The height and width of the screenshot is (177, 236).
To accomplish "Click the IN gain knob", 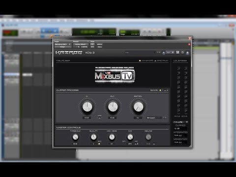I will coord(88,107).
